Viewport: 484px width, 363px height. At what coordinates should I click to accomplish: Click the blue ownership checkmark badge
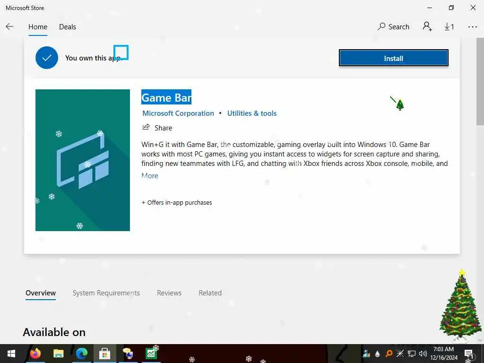click(47, 58)
